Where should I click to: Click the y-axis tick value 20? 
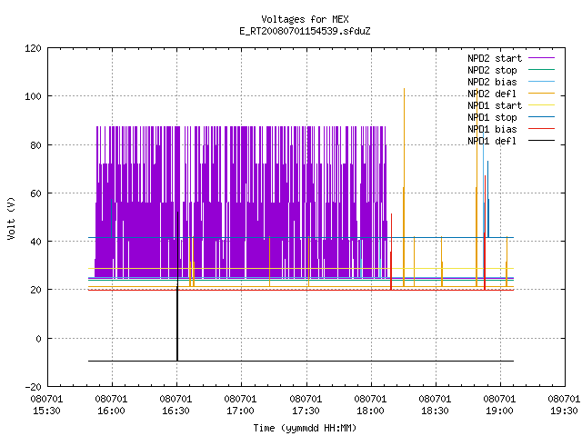tap(36, 290)
